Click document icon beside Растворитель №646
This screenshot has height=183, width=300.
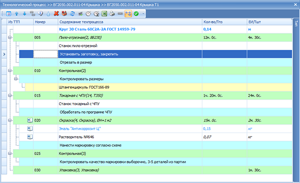30,137
